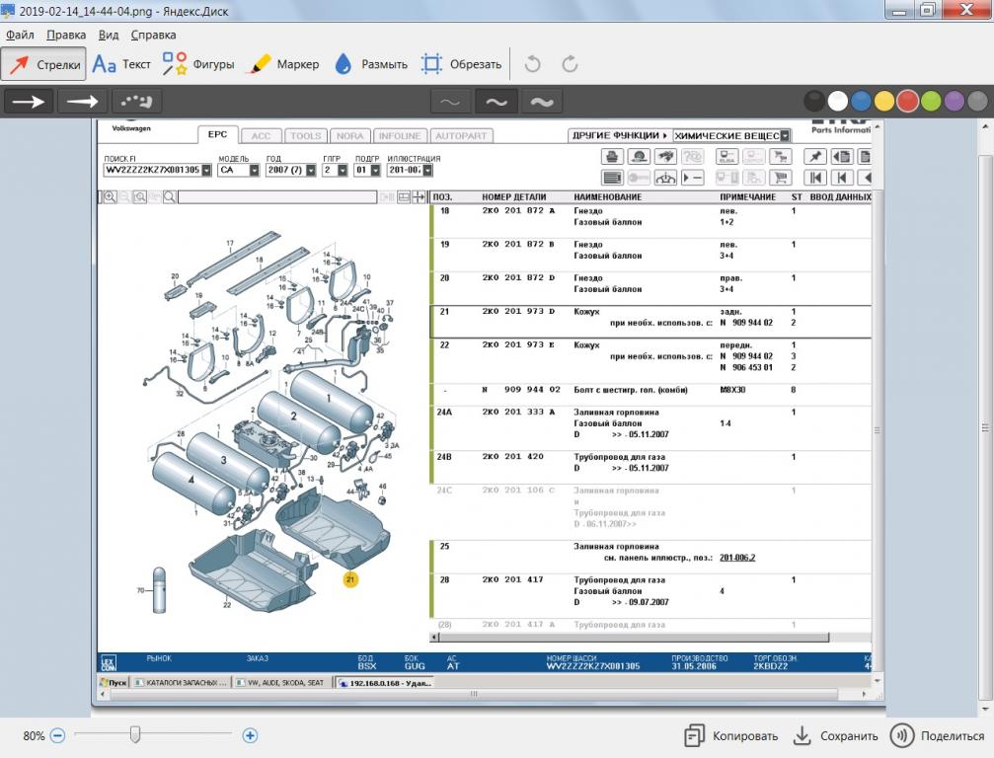
Task: Click the shopping cart icon
Action: point(781,178)
